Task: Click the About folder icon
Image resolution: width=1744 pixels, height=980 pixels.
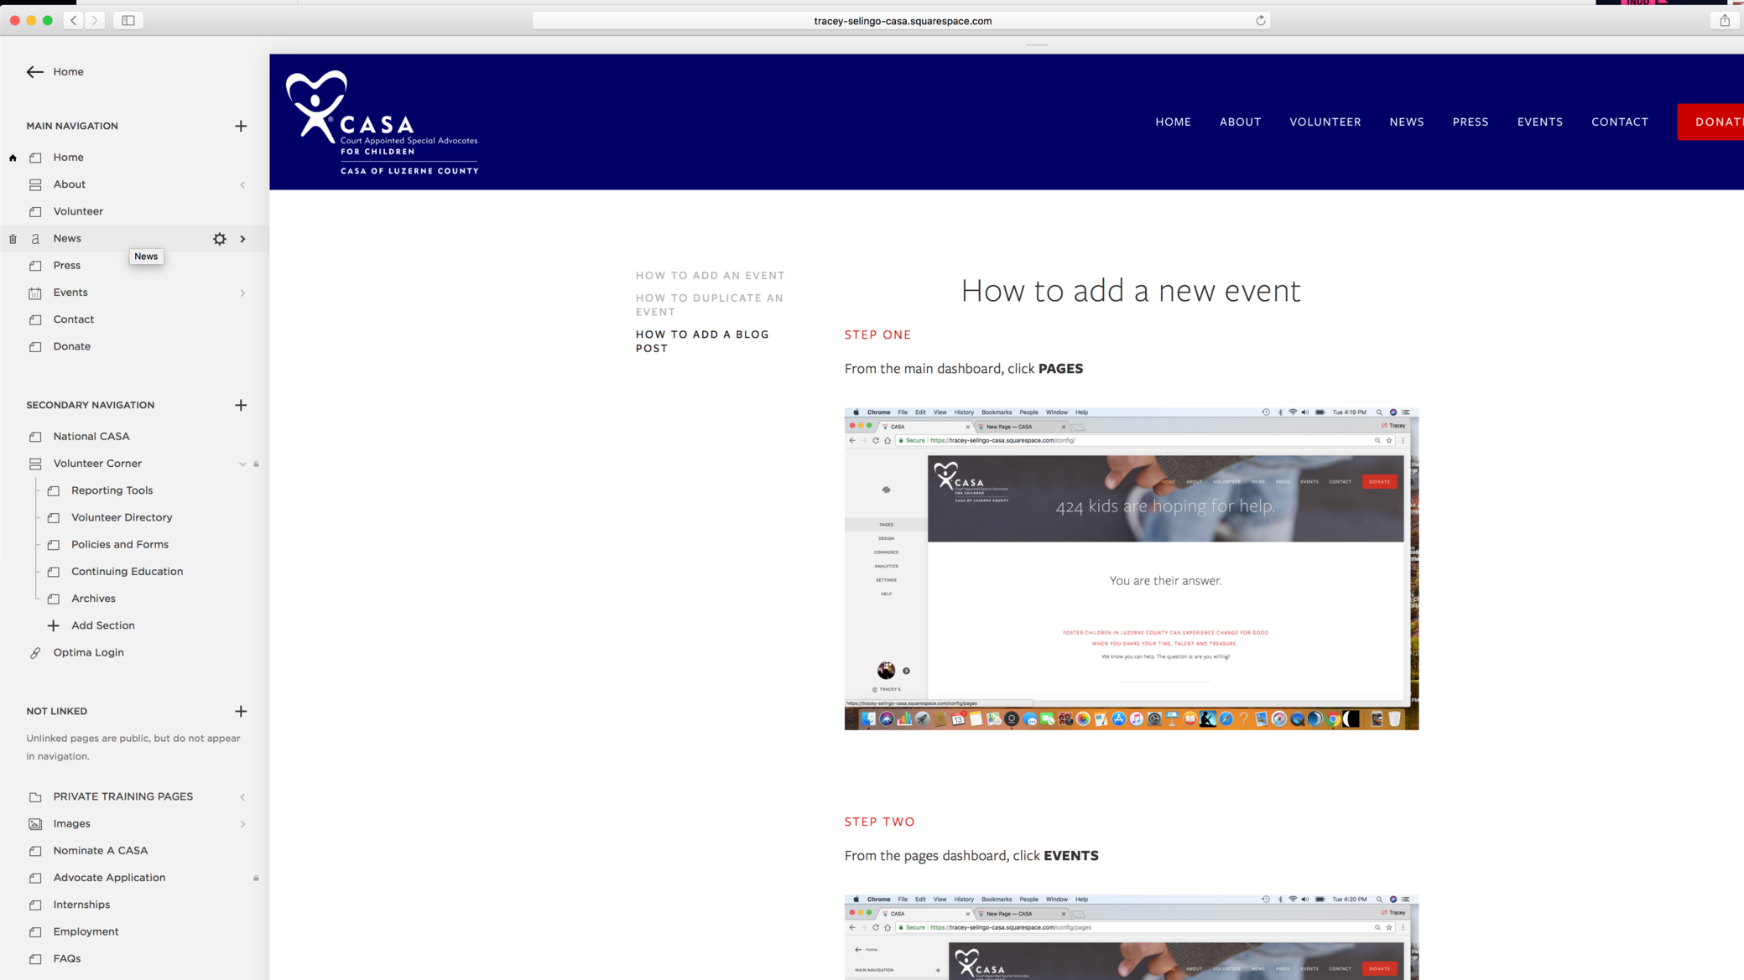Action: (35, 184)
